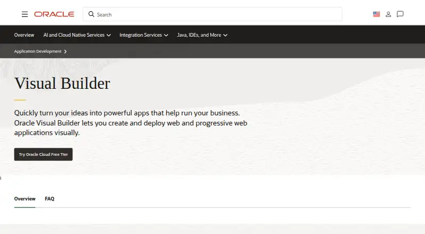Viewport: 425px width, 234px height.
Task: Open the hamburger menu icon
Action: (x=24, y=14)
